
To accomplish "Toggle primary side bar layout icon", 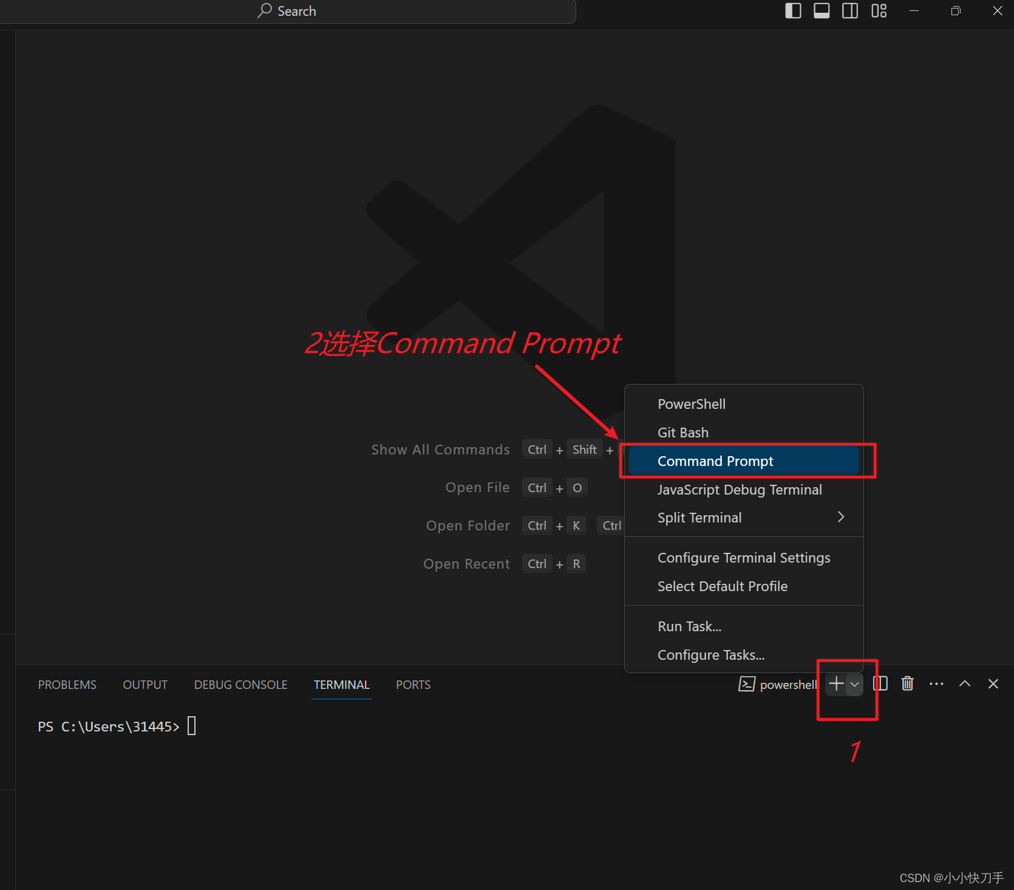I will 793,11.
